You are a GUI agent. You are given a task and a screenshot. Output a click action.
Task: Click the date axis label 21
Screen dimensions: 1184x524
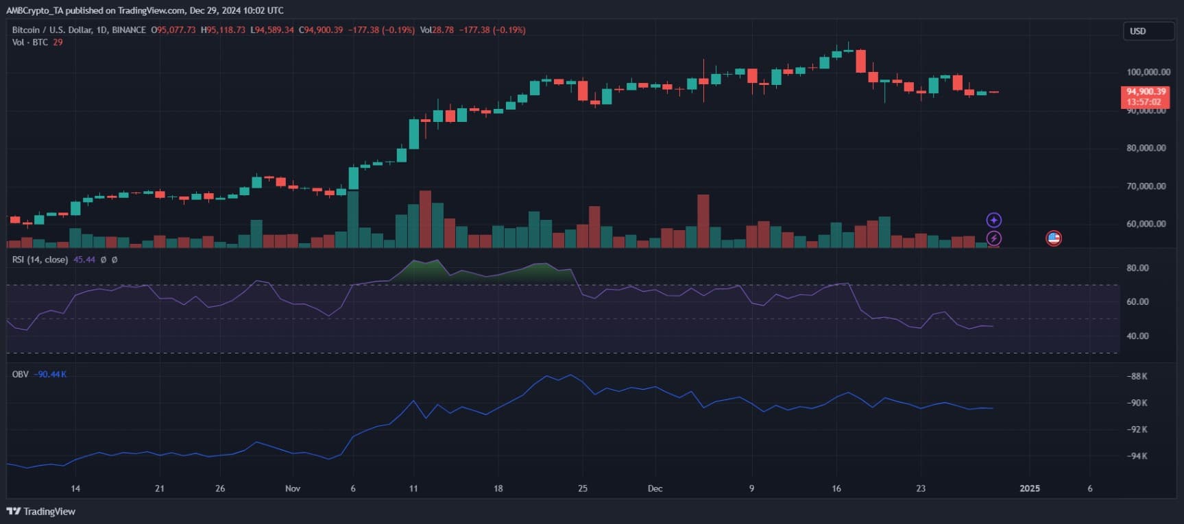160,488
